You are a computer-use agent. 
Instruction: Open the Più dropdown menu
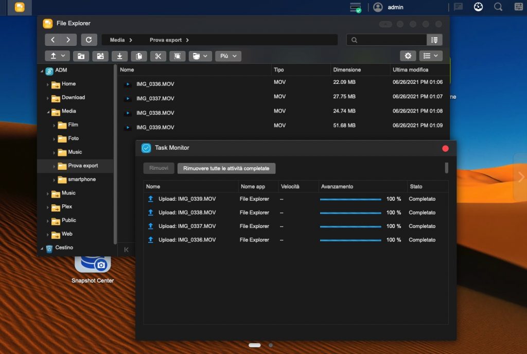click(x=228, y=56)
